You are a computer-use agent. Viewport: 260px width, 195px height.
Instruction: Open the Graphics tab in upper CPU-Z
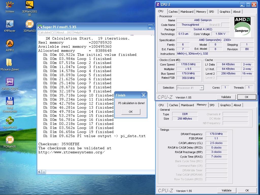(225, 12)
